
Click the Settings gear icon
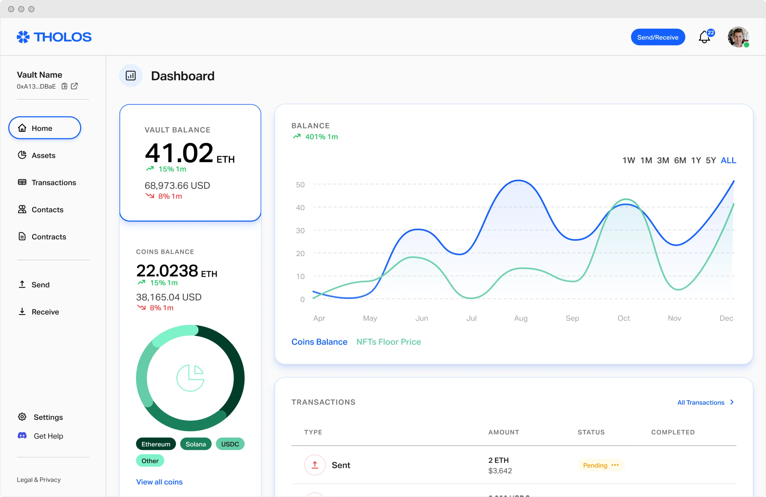(x=22, y=417)
